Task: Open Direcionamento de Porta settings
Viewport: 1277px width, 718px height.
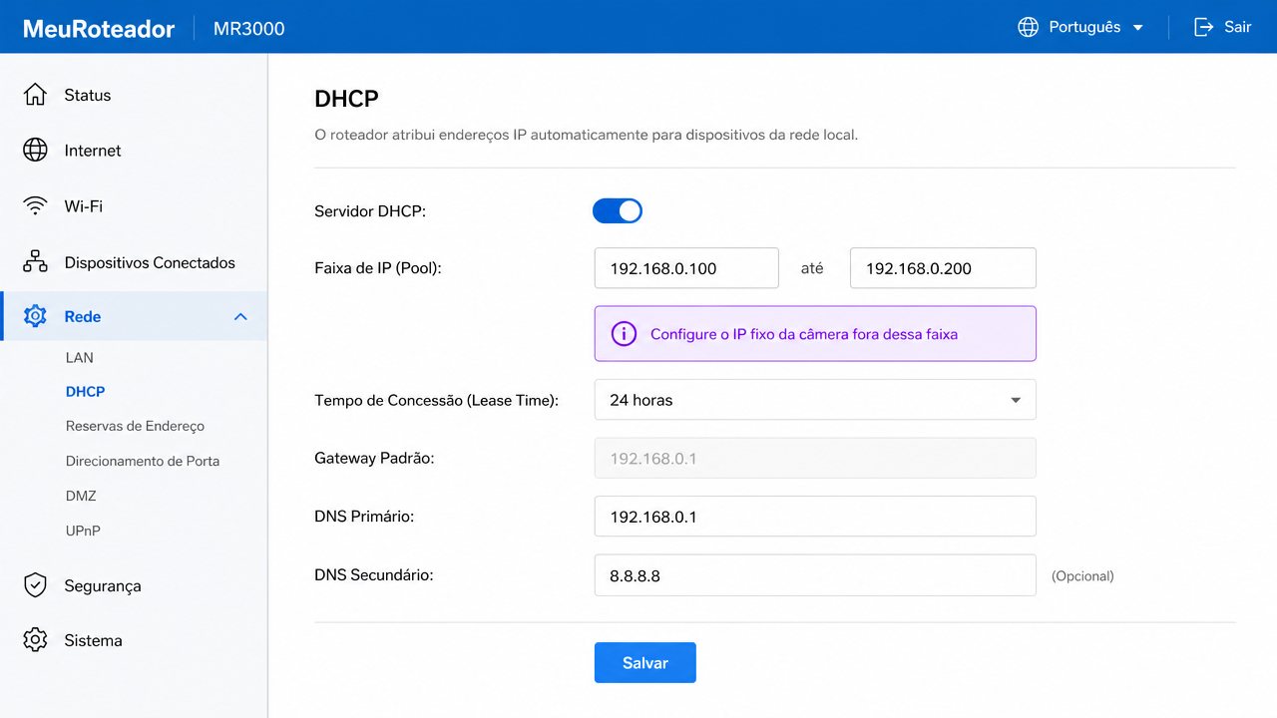Action: [x=143, y=461]
